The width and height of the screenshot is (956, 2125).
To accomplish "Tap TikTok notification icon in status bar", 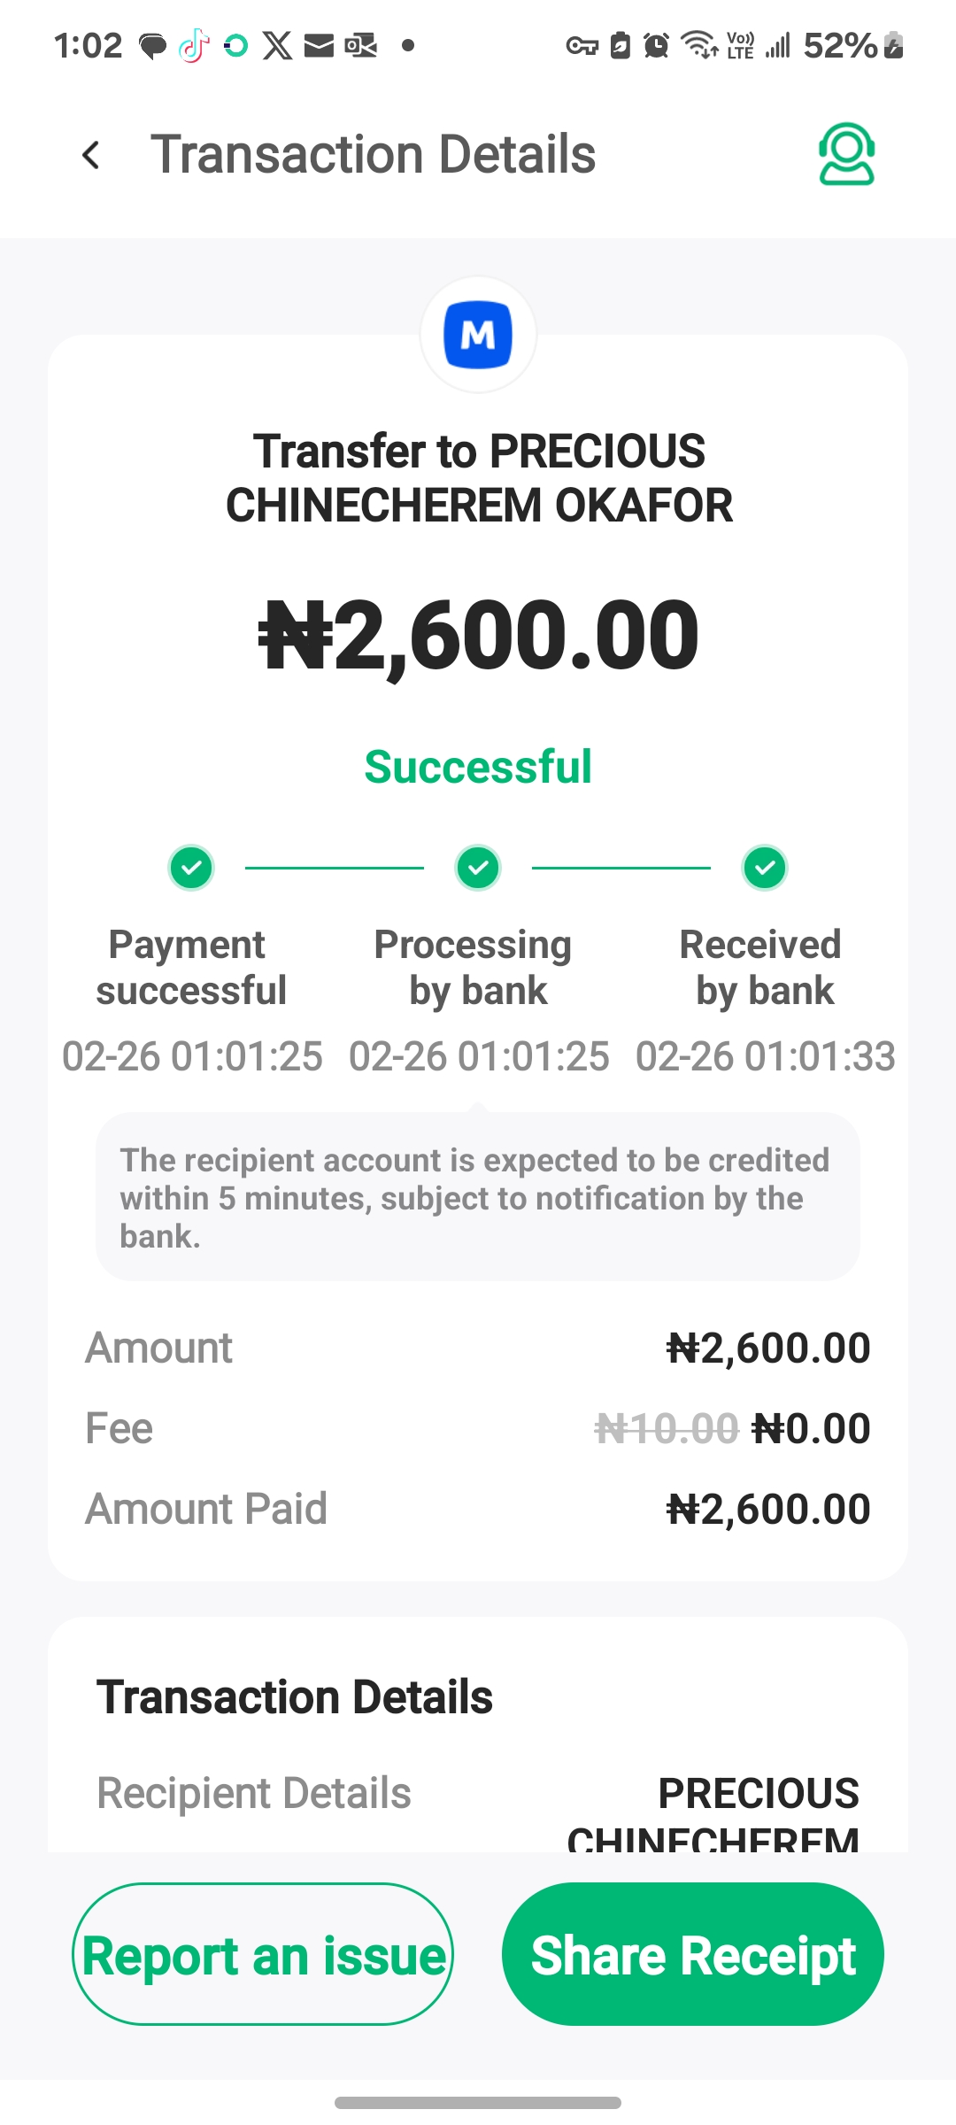I will 194,45.
